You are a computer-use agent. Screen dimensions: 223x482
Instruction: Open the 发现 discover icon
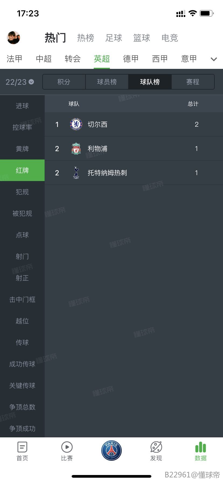point(156,448)
